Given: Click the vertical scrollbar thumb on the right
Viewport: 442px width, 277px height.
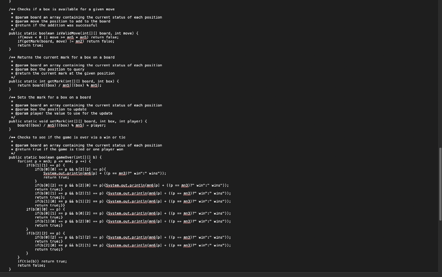Looking at the screenshot, I should pos(440,184).
